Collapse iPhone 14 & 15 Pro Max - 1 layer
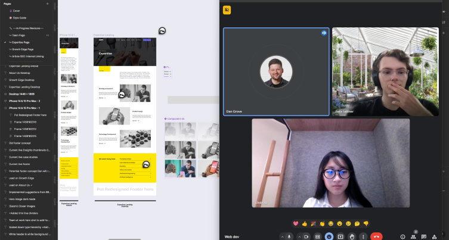 (5, 108)
